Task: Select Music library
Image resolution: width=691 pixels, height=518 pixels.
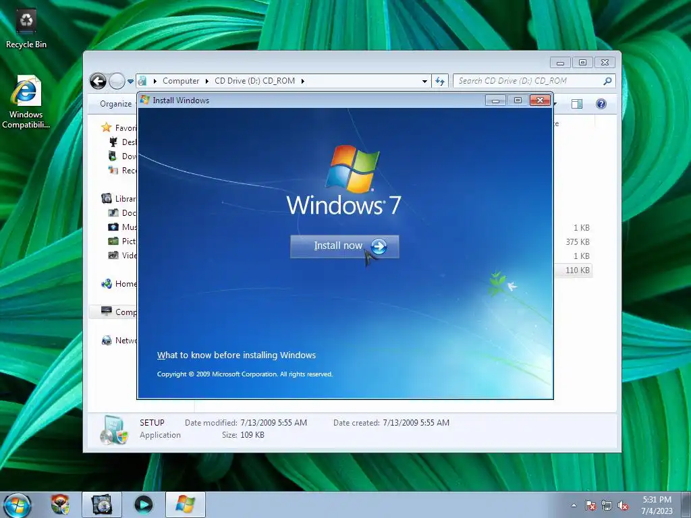Action: 123,227
